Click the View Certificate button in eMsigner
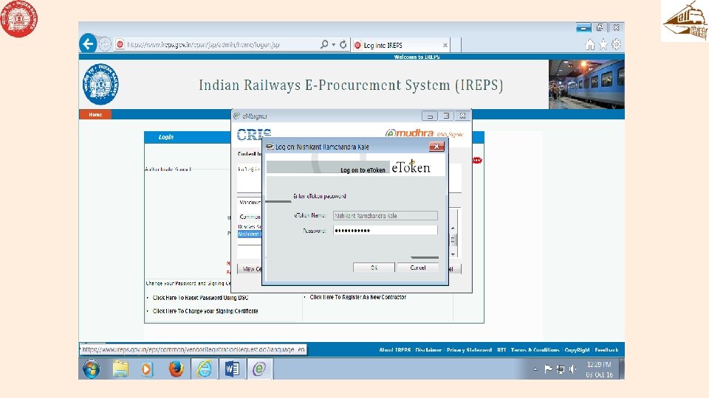The image size is (709, 398). click(x=250, y=269)
